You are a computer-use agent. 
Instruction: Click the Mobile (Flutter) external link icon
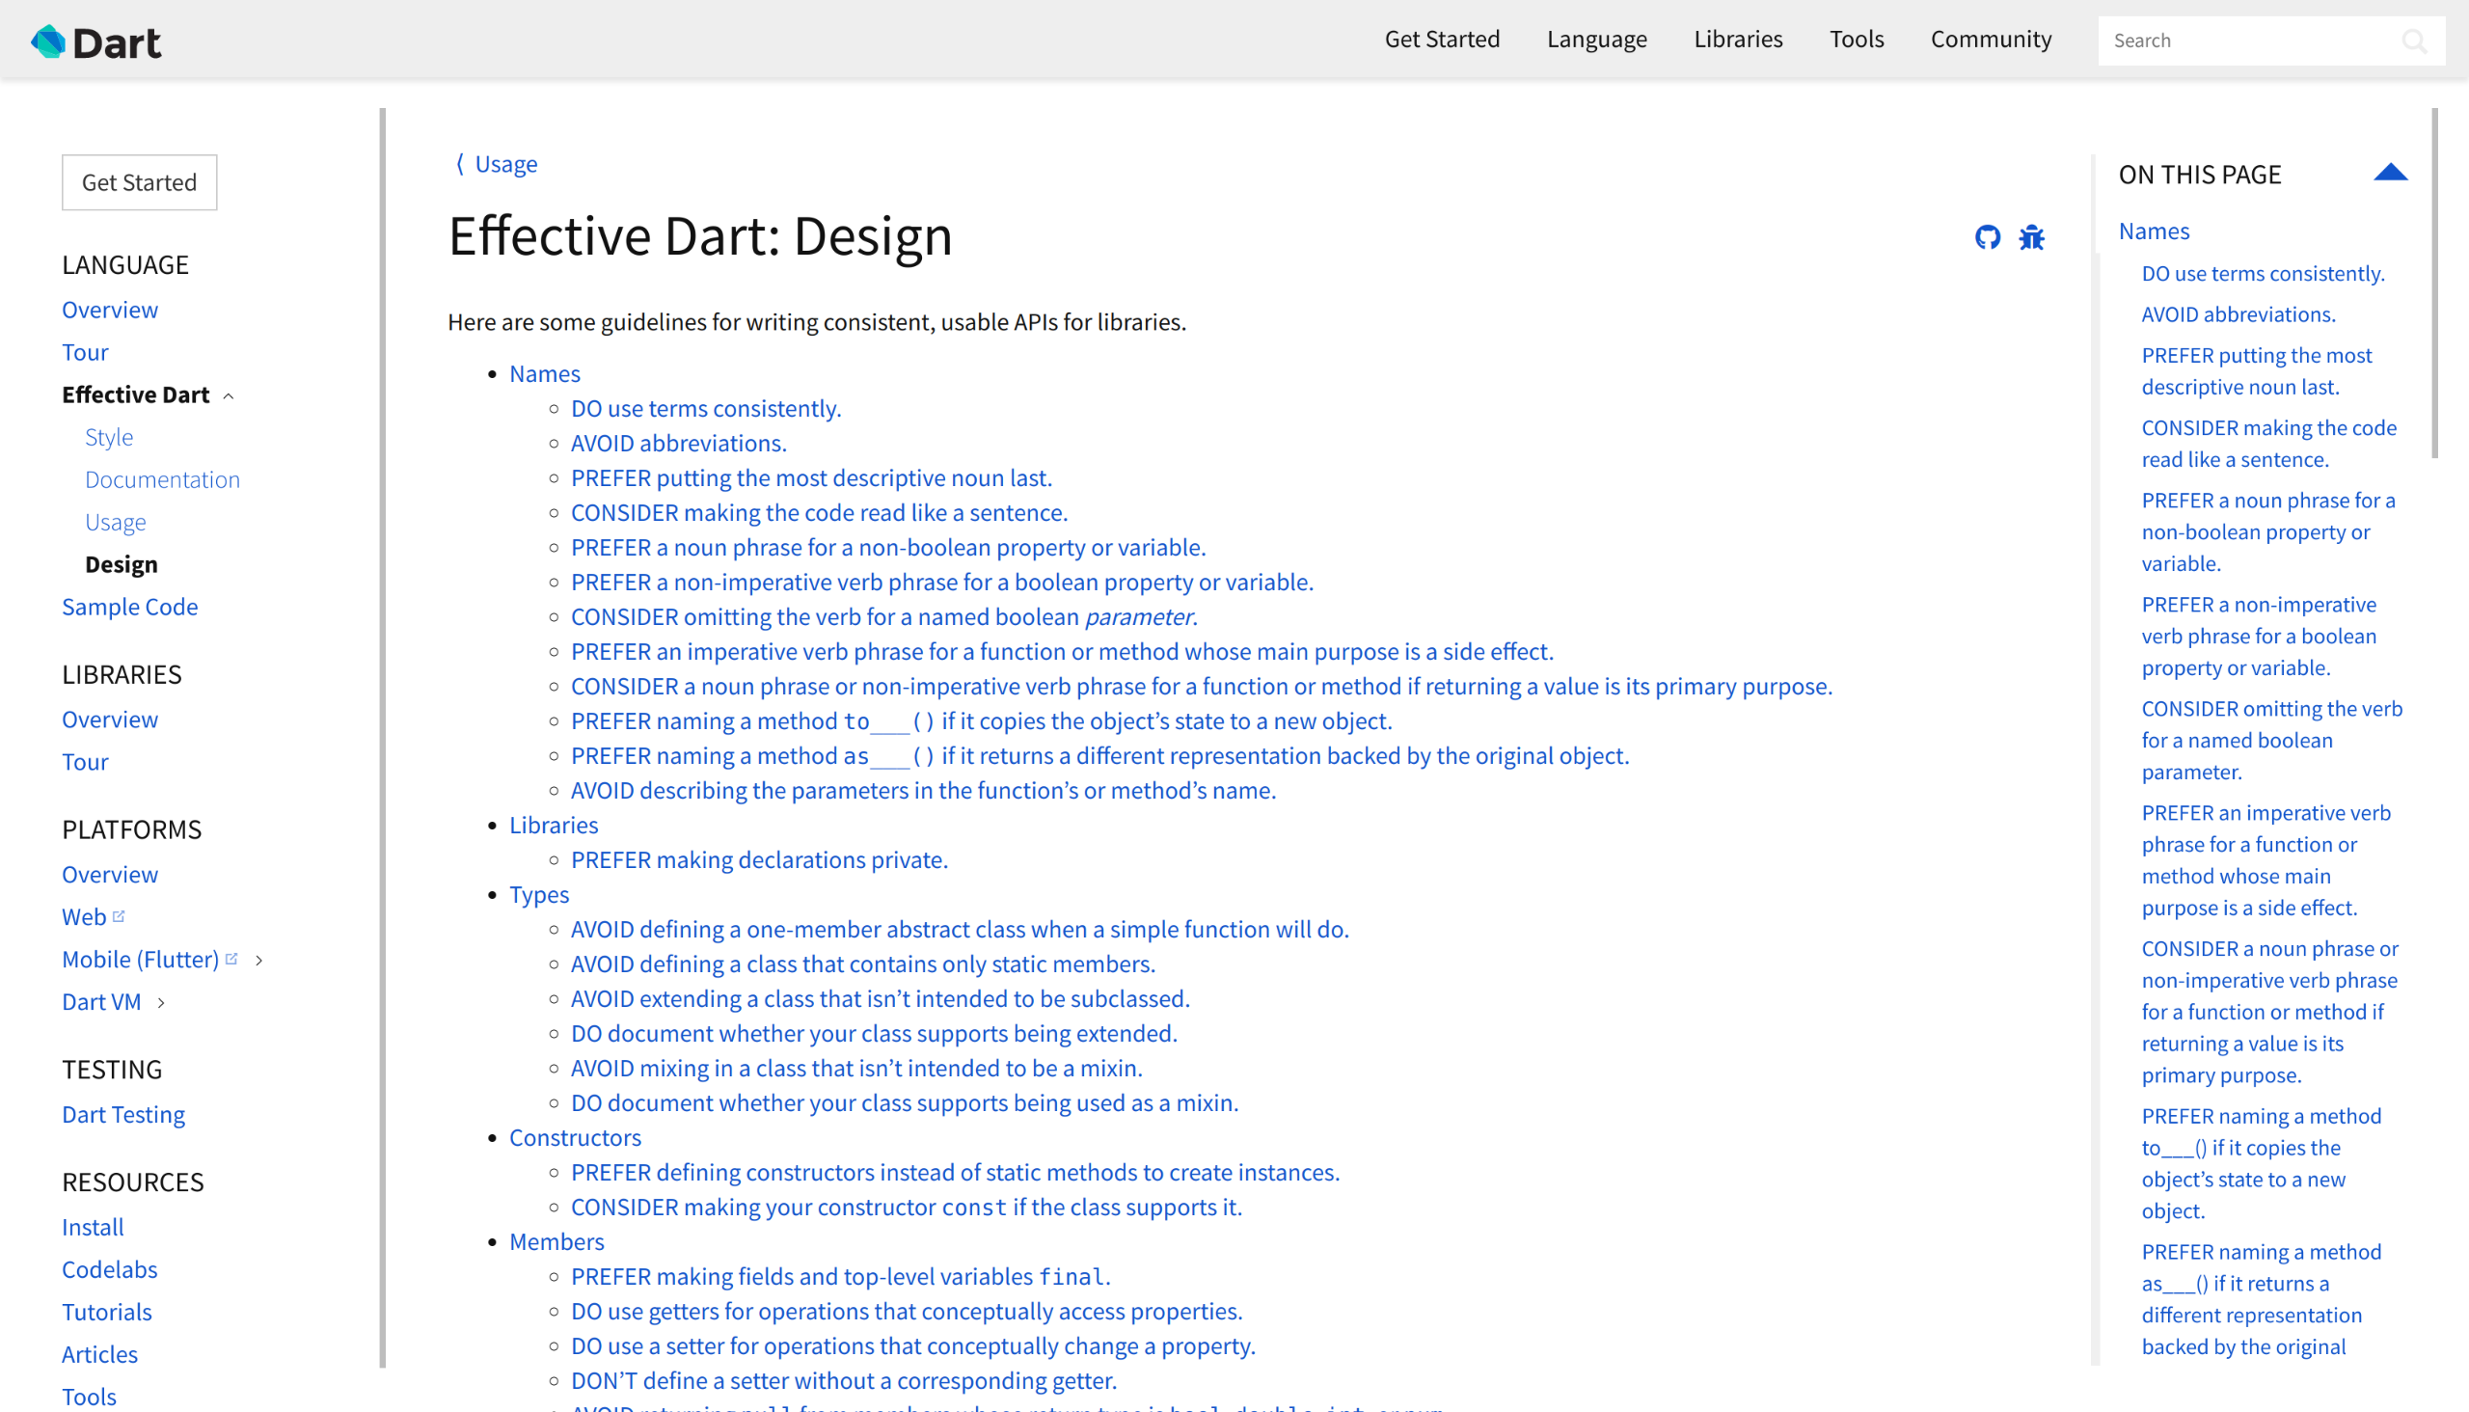tap(231, 958)
